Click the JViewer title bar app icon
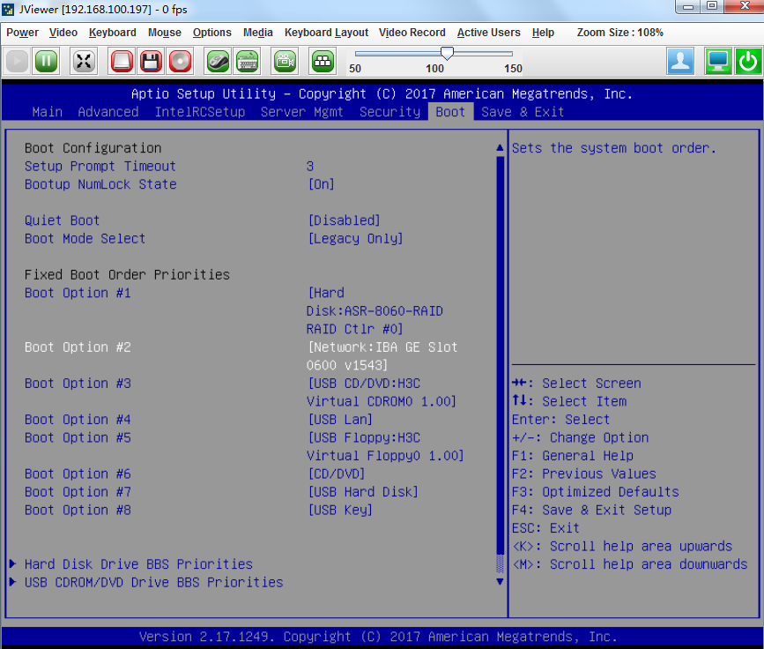764x649 pixels. (x=8, y=10)
